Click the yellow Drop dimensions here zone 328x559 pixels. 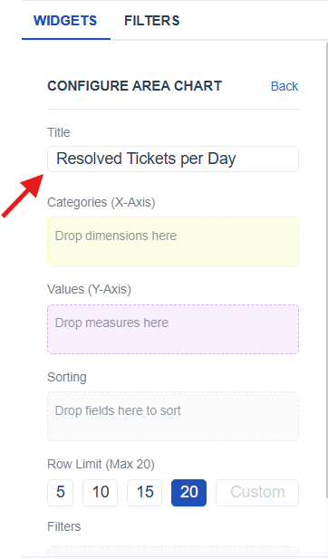point(173,241)
